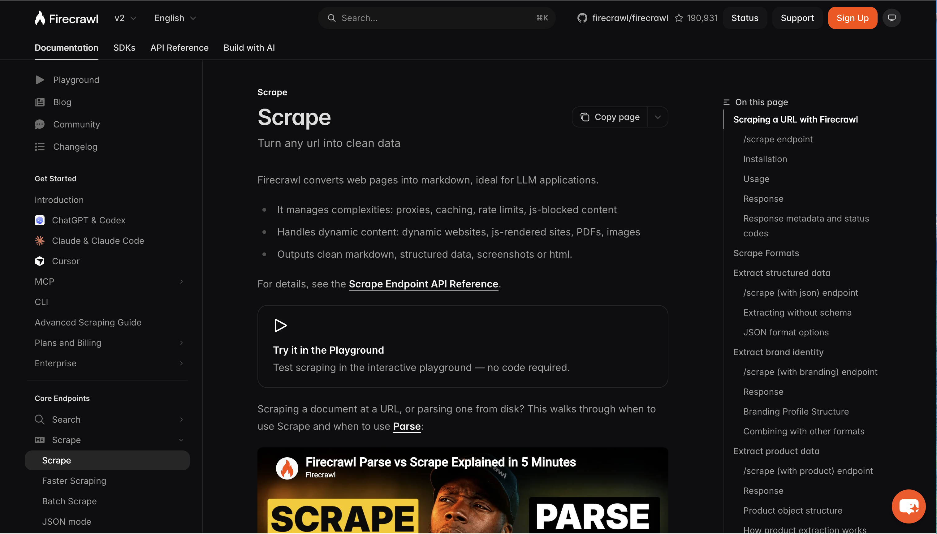Open the chat support bubble

pos(909,506)
